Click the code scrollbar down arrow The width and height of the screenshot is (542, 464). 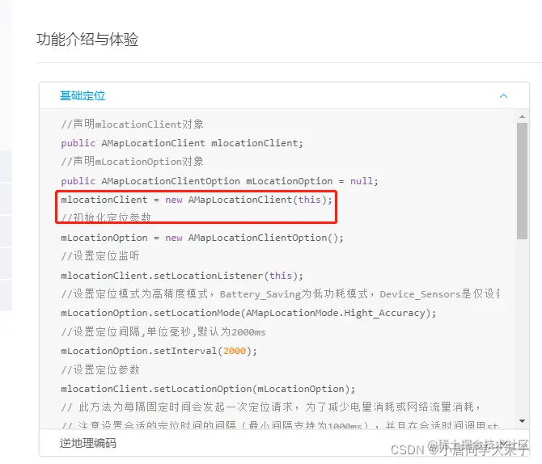[522, 421]
